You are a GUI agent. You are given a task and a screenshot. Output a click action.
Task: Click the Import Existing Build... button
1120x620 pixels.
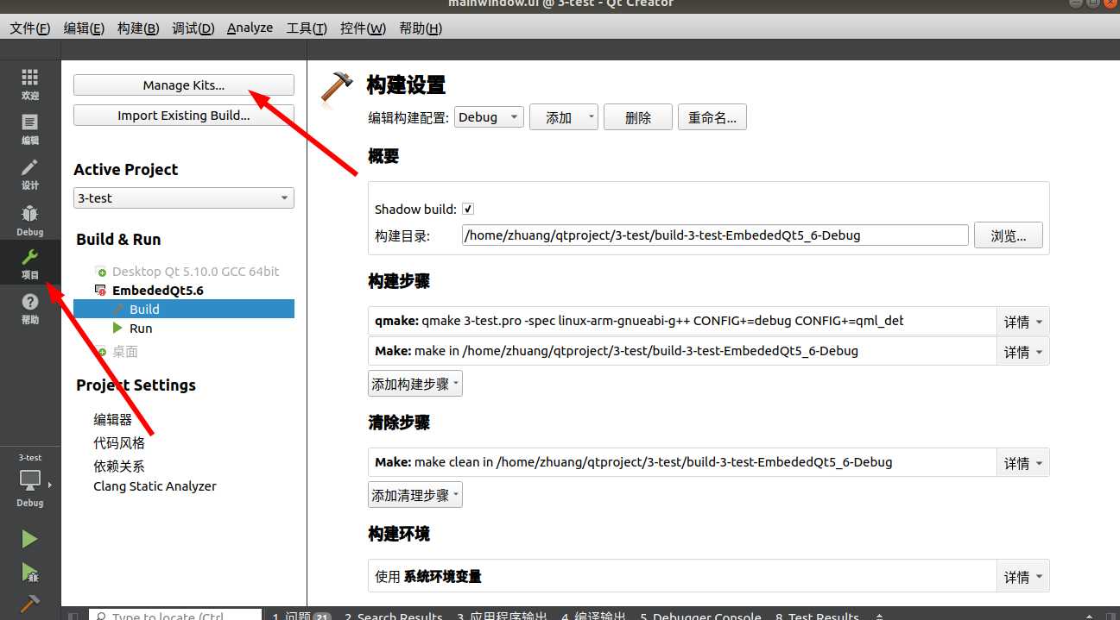[x=184, y=116]
